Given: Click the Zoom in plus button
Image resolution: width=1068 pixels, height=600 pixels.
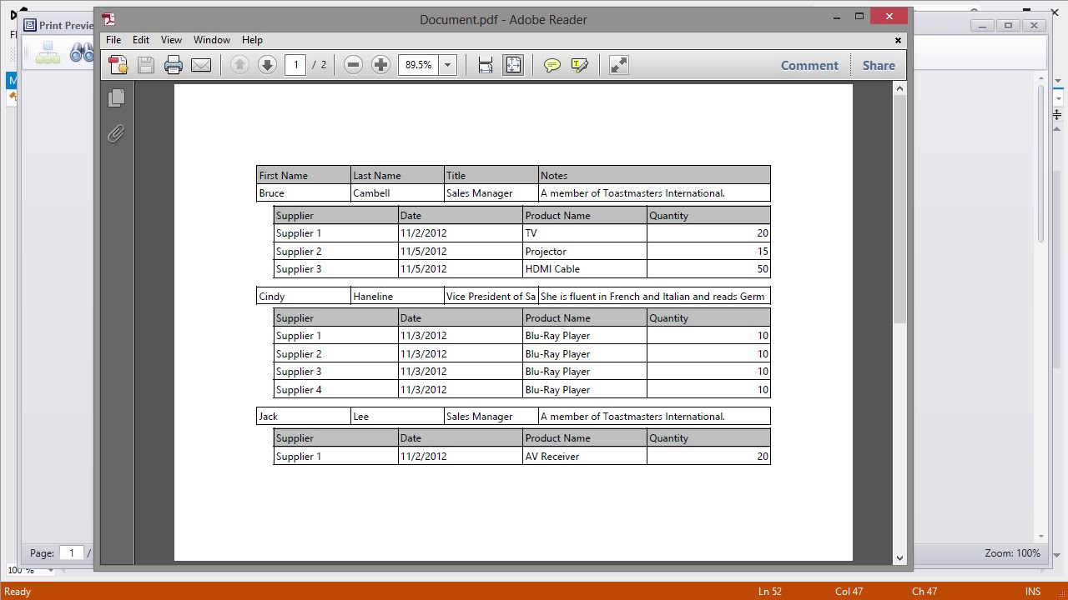Looking at the screenshot, I should coord(380,65).
